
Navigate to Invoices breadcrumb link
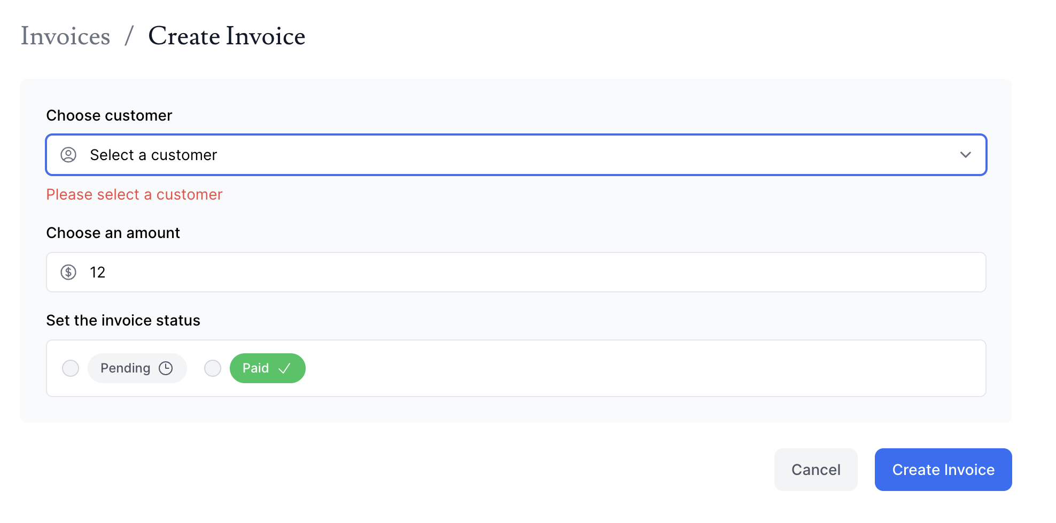pyautogui.click(x=65, y=36)
